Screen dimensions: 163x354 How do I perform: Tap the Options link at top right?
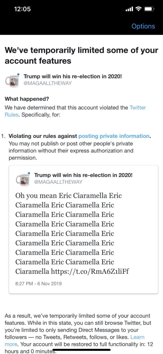tap(143, 26)
